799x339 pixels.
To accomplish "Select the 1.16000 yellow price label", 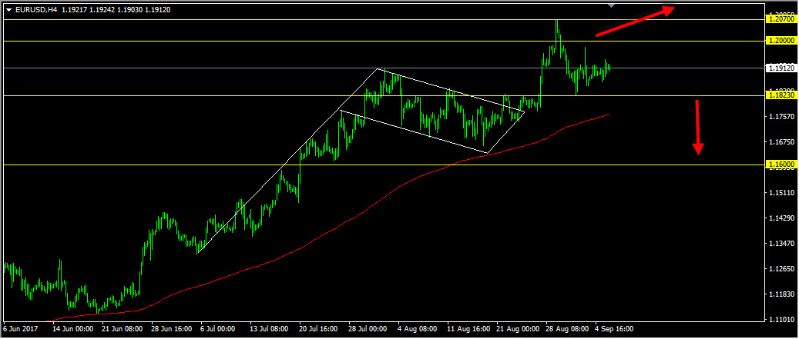I will [x=781, y=165].
